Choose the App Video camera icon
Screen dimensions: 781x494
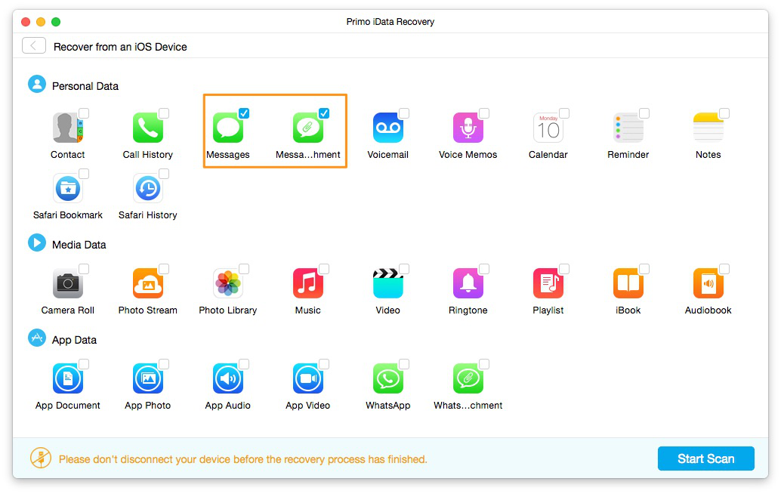[x=308, y=378]
